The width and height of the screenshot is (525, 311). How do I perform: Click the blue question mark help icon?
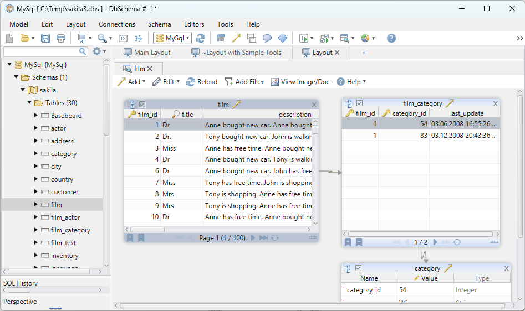(391, 38)
